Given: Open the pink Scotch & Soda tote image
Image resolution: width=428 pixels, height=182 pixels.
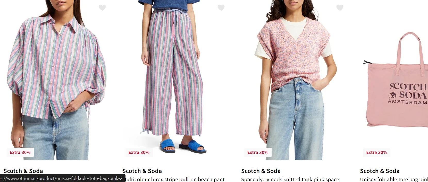Looking at the screenshot, I should pos(394,80).
